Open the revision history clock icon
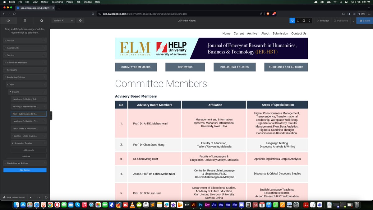This screenshot has height=210, width=373. tap(46, 197)
